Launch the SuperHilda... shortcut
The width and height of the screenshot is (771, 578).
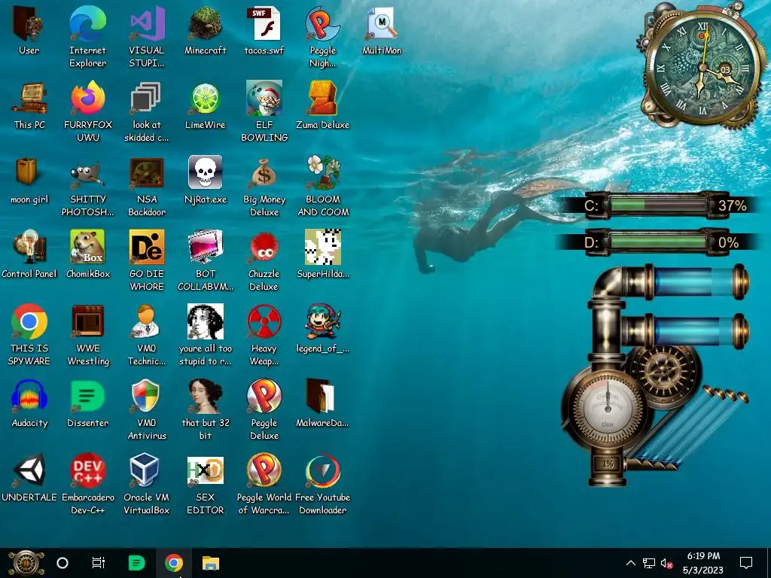click(322, 254)
